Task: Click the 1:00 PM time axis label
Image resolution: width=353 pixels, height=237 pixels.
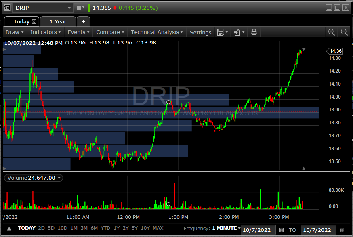Action: pyautogui.click(x=178, y=217)
